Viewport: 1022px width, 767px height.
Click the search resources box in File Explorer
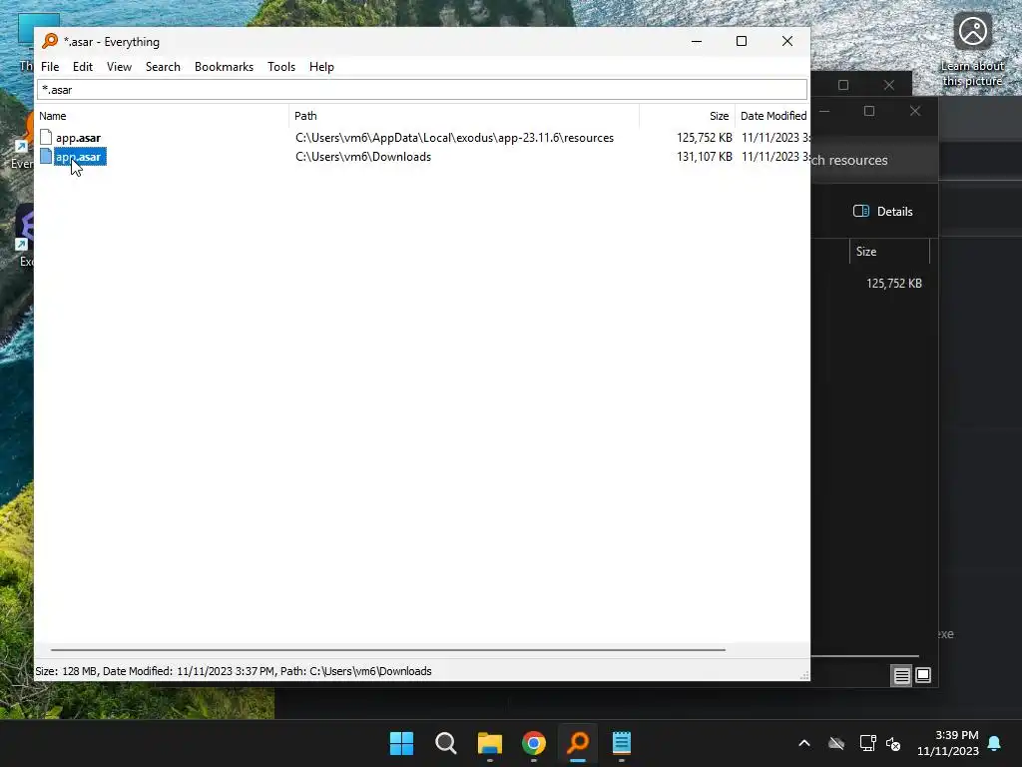(x=873, y=161)
